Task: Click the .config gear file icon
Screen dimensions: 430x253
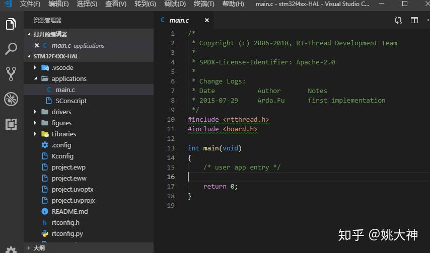Action: pos(45,145)
